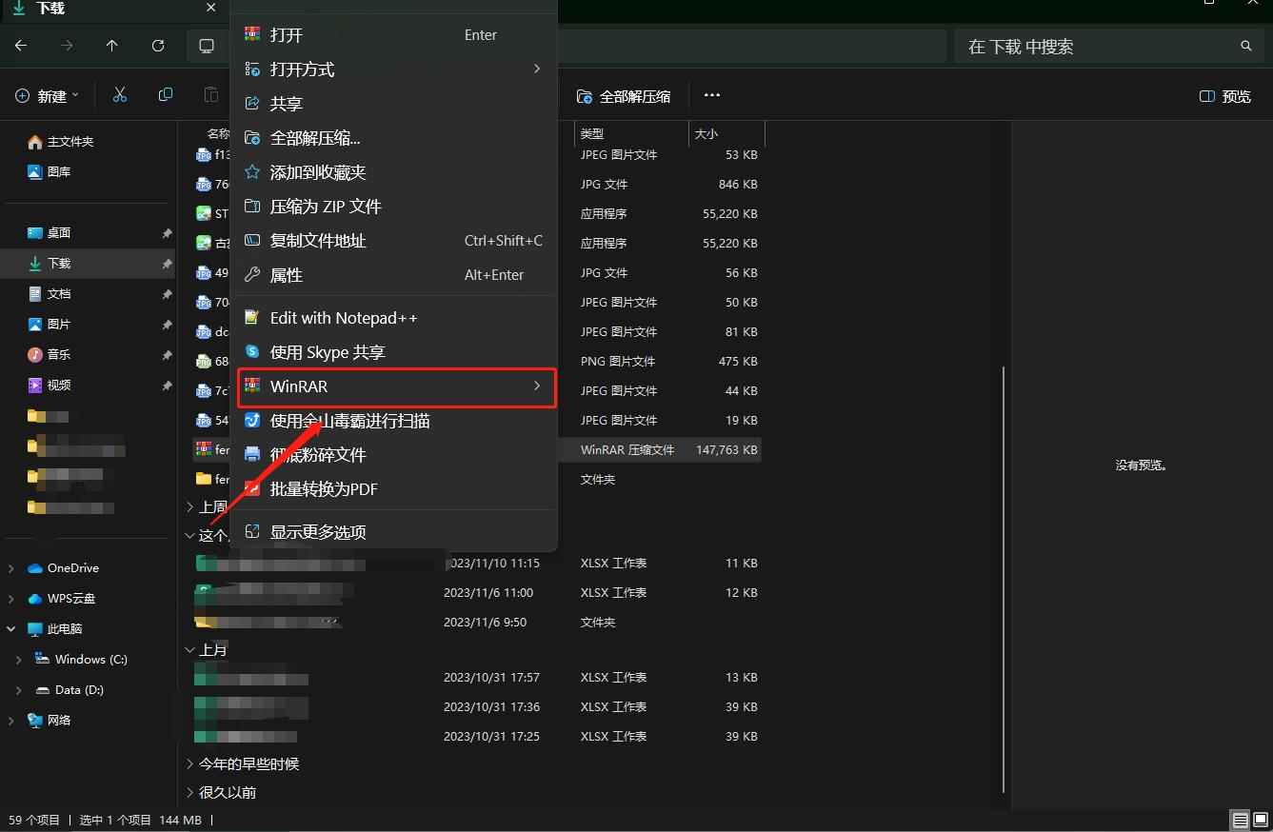Select Compress to ZIP file
This screenshot has height=832, width=1273.
[393, 207]
